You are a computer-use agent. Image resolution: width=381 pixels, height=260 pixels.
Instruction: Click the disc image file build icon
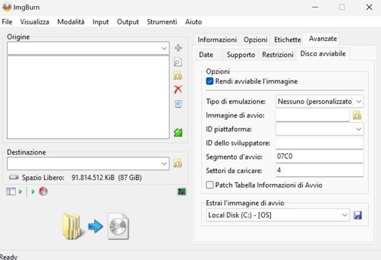coord(118,226)
